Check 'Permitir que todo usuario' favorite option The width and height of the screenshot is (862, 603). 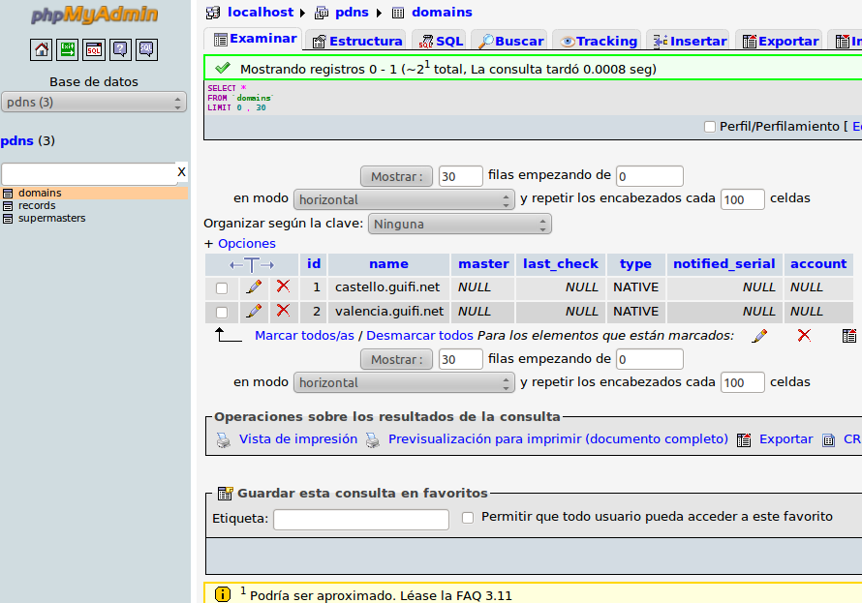click(468, 518)
